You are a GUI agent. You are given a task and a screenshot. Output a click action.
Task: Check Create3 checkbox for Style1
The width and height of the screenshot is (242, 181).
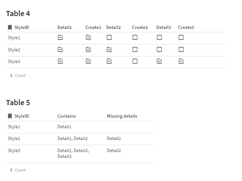[x=181, y=37]
